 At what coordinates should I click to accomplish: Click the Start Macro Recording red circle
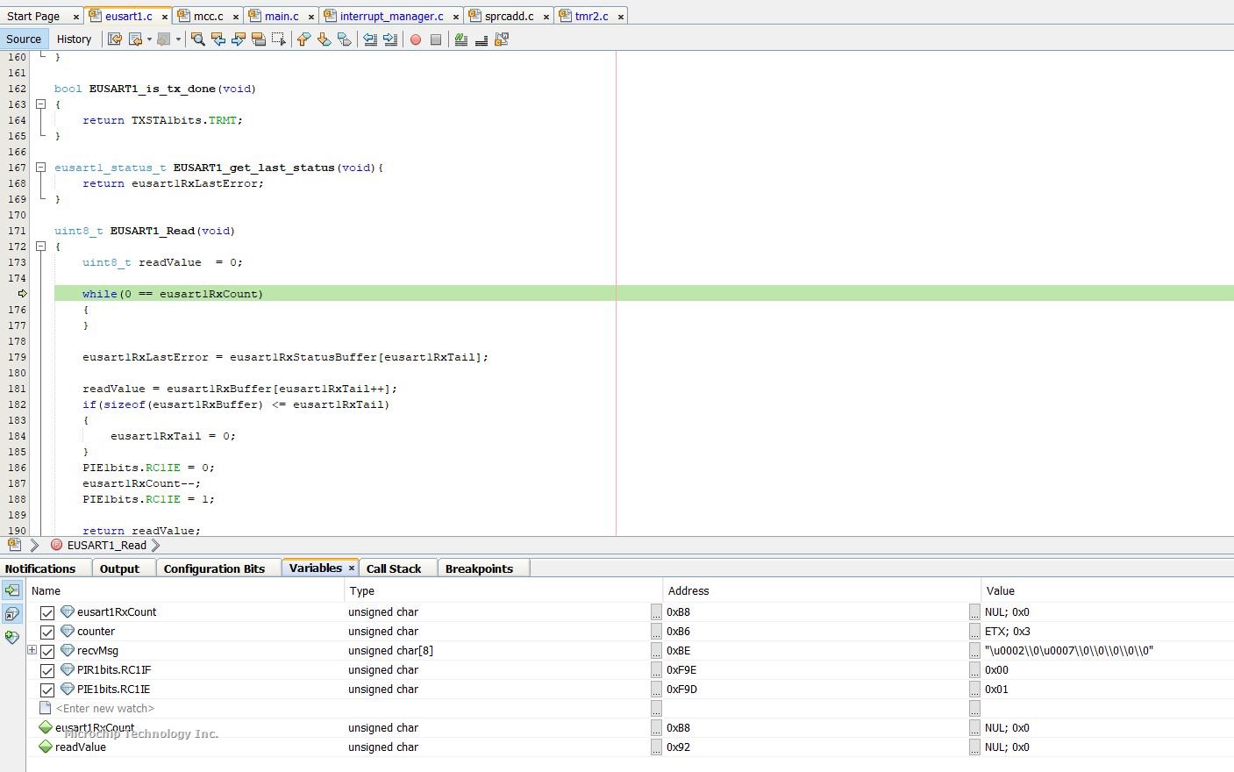coord(416,39)
